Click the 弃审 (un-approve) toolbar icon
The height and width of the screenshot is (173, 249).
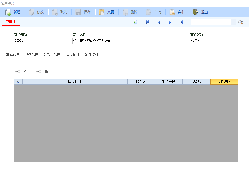pos(172,12)
